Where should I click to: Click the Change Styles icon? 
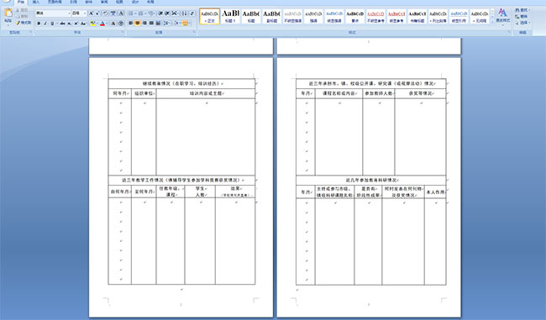coord(503,16)
